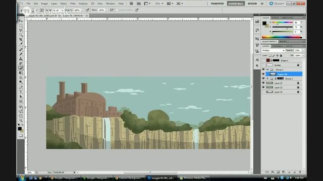Select the History Brush tool
This screenshot has height=181, width=323.
(x=21, y=63)
